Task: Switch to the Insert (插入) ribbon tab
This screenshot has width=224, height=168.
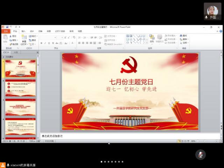Action: pyautogui.click(x=23, y=31)
